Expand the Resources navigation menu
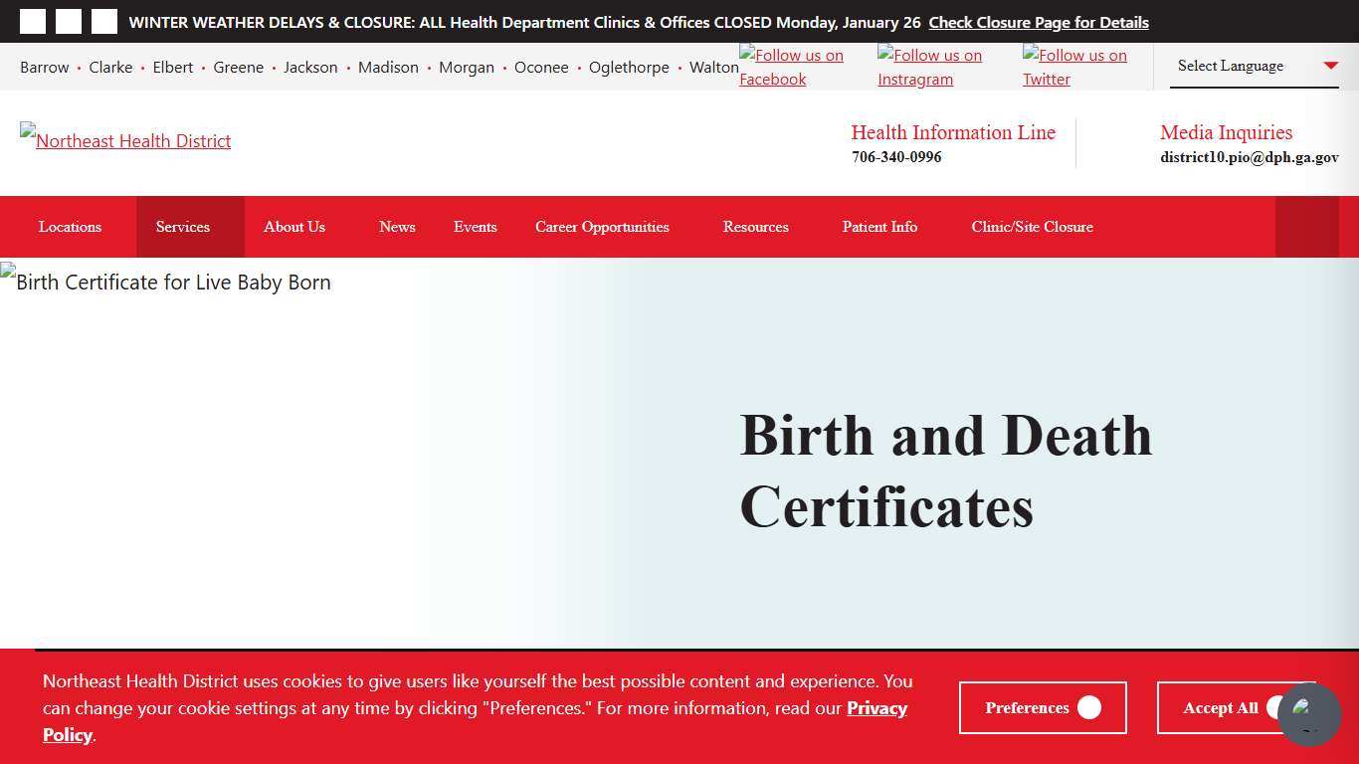The image size is (1359, 764). coord(755,227)
